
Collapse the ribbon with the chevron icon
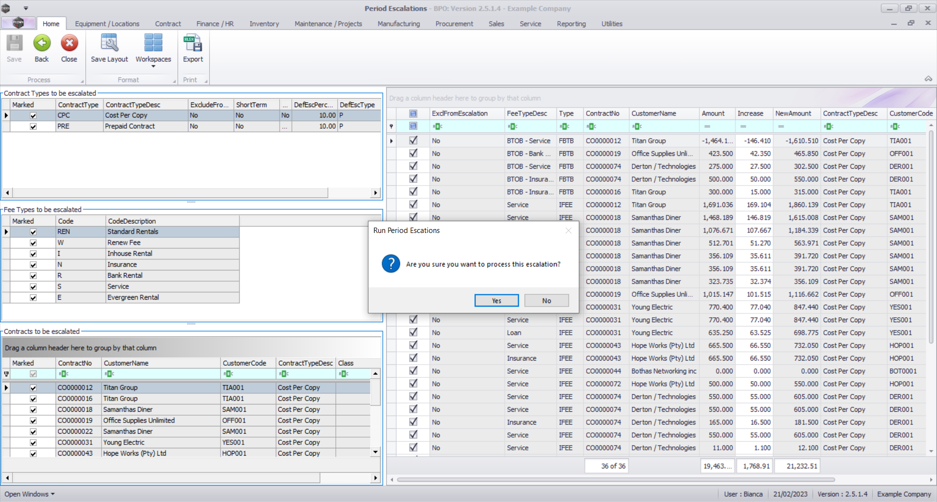[928, 79]
